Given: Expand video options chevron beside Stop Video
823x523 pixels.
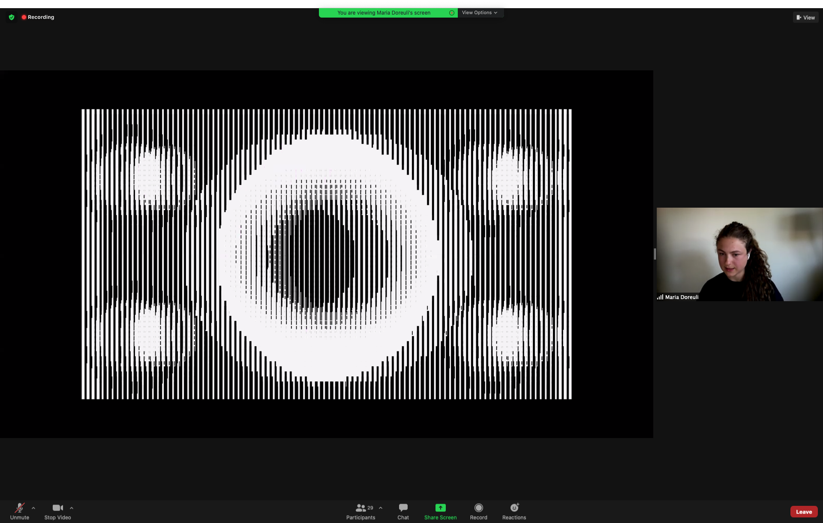Looking at the screenshot, I should pos(72,508).
